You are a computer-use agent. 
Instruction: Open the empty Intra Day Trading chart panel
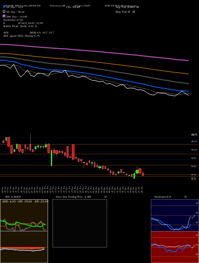click(x=80, y=223)
